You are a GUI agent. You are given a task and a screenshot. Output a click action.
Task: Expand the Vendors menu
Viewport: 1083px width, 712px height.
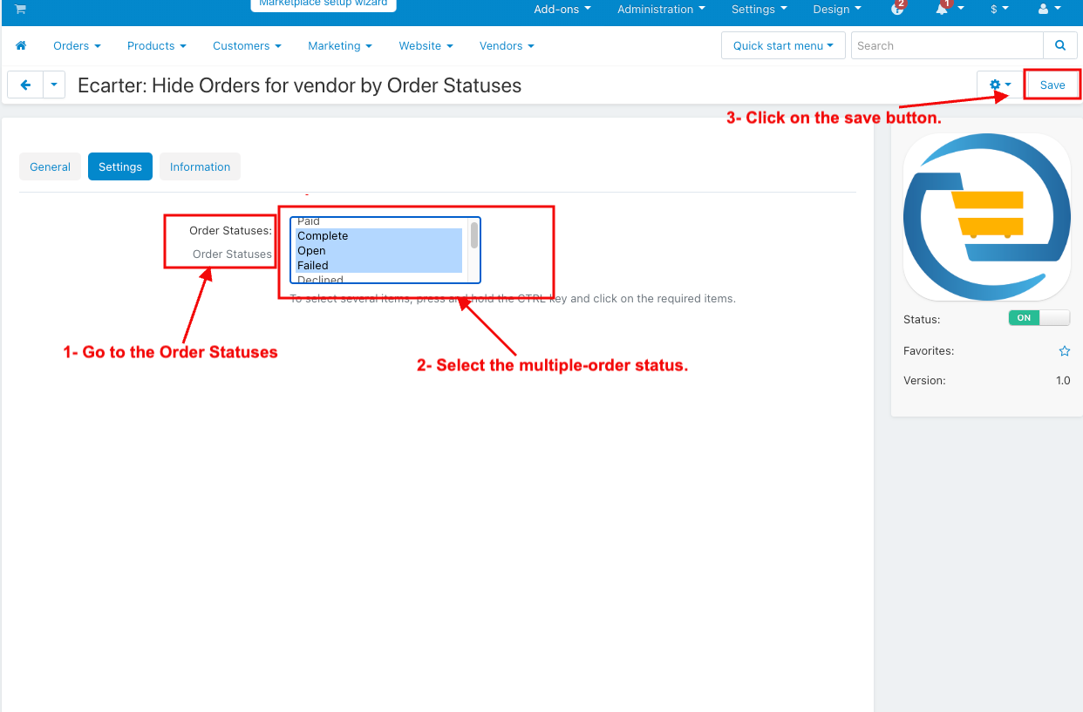pos(507,45)
